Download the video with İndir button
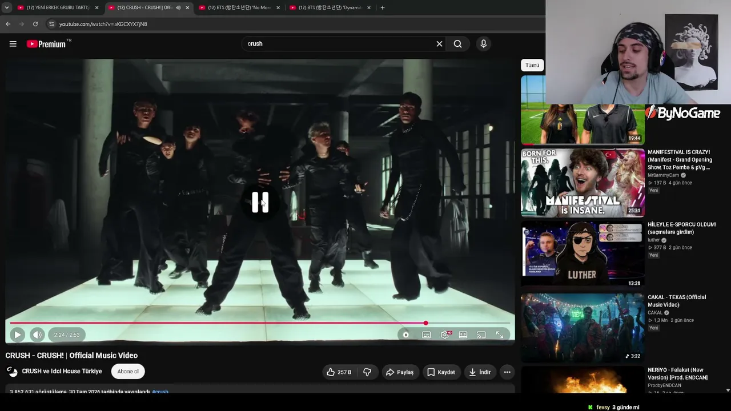The image size is (731, 411). (480, 372)
